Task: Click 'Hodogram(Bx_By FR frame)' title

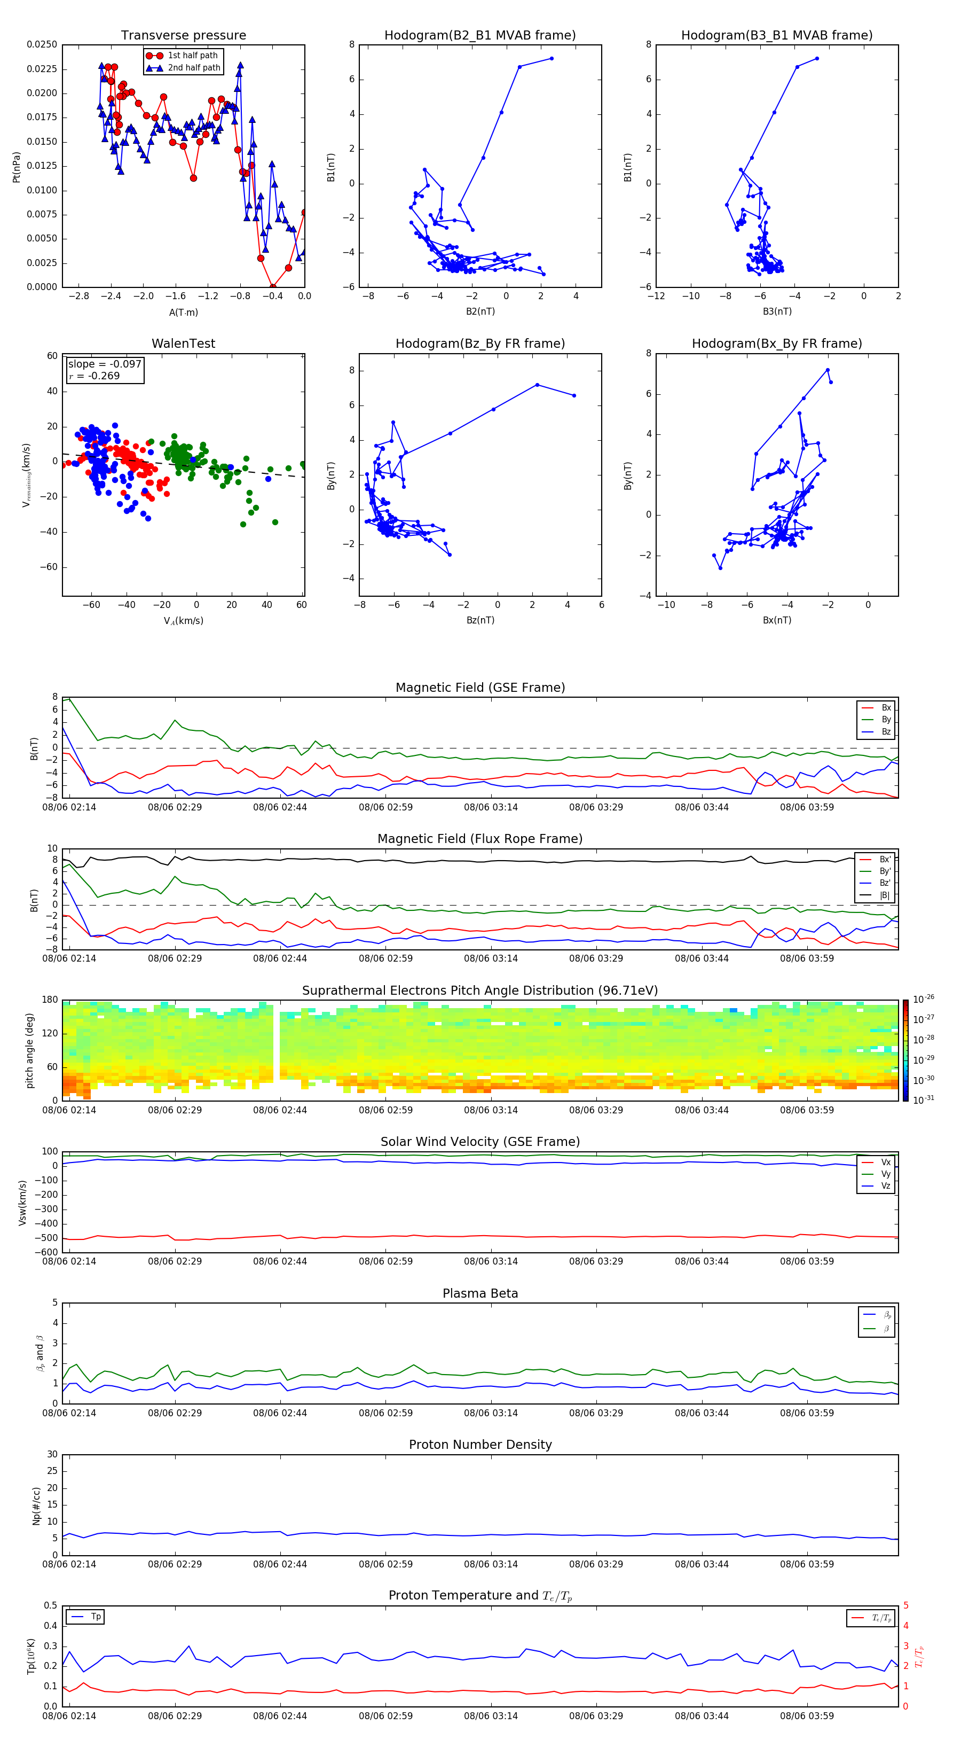Action: [x=777, y=344]
